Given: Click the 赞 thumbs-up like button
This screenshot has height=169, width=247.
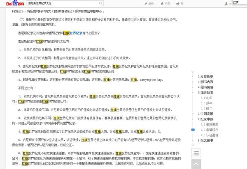Looking at the screenshot, I should pyautogui.click(x=180, y=3).
